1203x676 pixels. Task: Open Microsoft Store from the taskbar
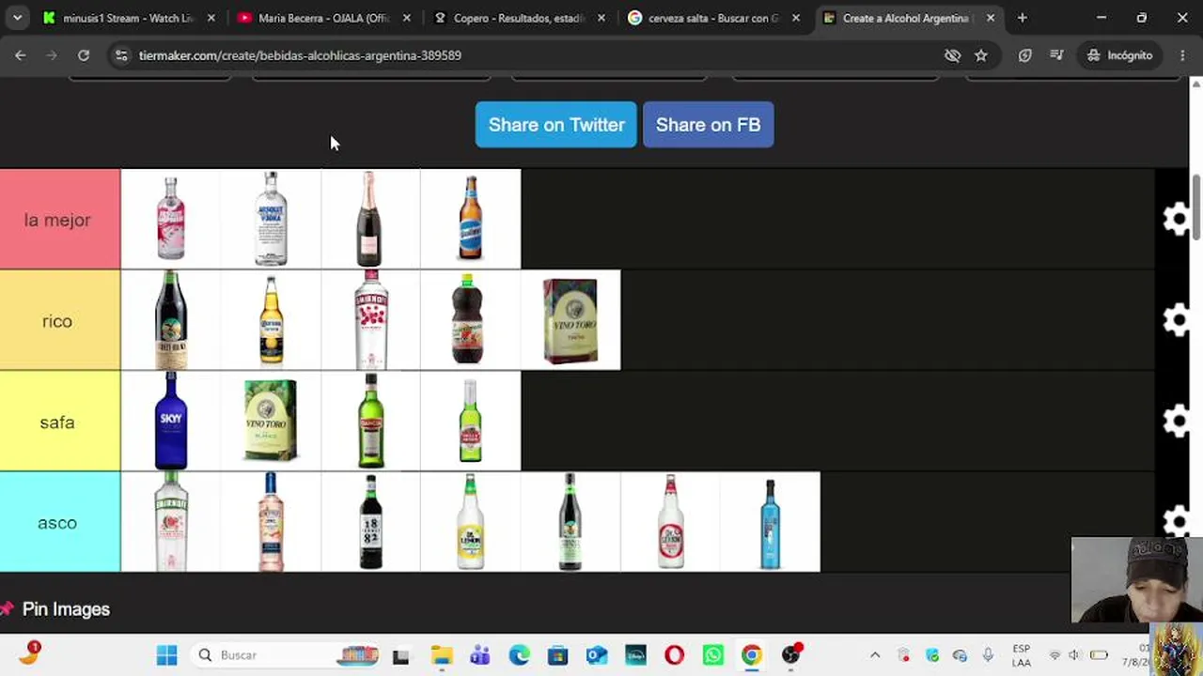click(x=558, y=655)
